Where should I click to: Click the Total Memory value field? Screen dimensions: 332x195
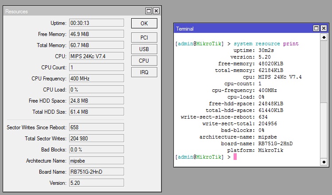click(96, 45)
